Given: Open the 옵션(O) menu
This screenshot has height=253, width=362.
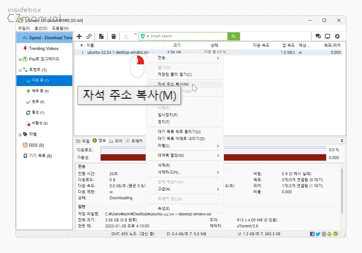Looking at the screenshot, I should click(41, 28).
